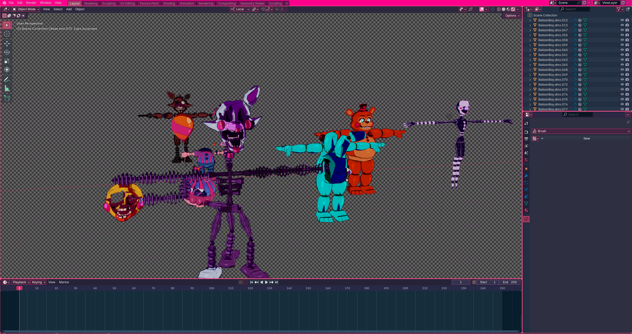Screen dimensions: 632x334
Task: Open the Physics properties tab
Action: tap(526, 189)
